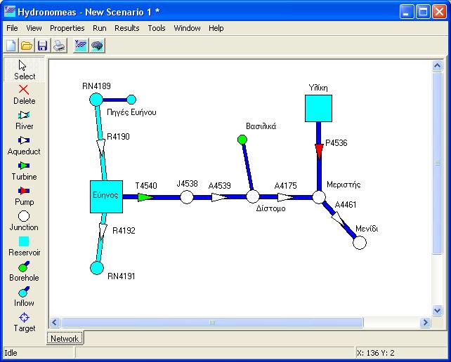
Task: Minimize the Hydronomeas window
Action: [x=407, y=12]
